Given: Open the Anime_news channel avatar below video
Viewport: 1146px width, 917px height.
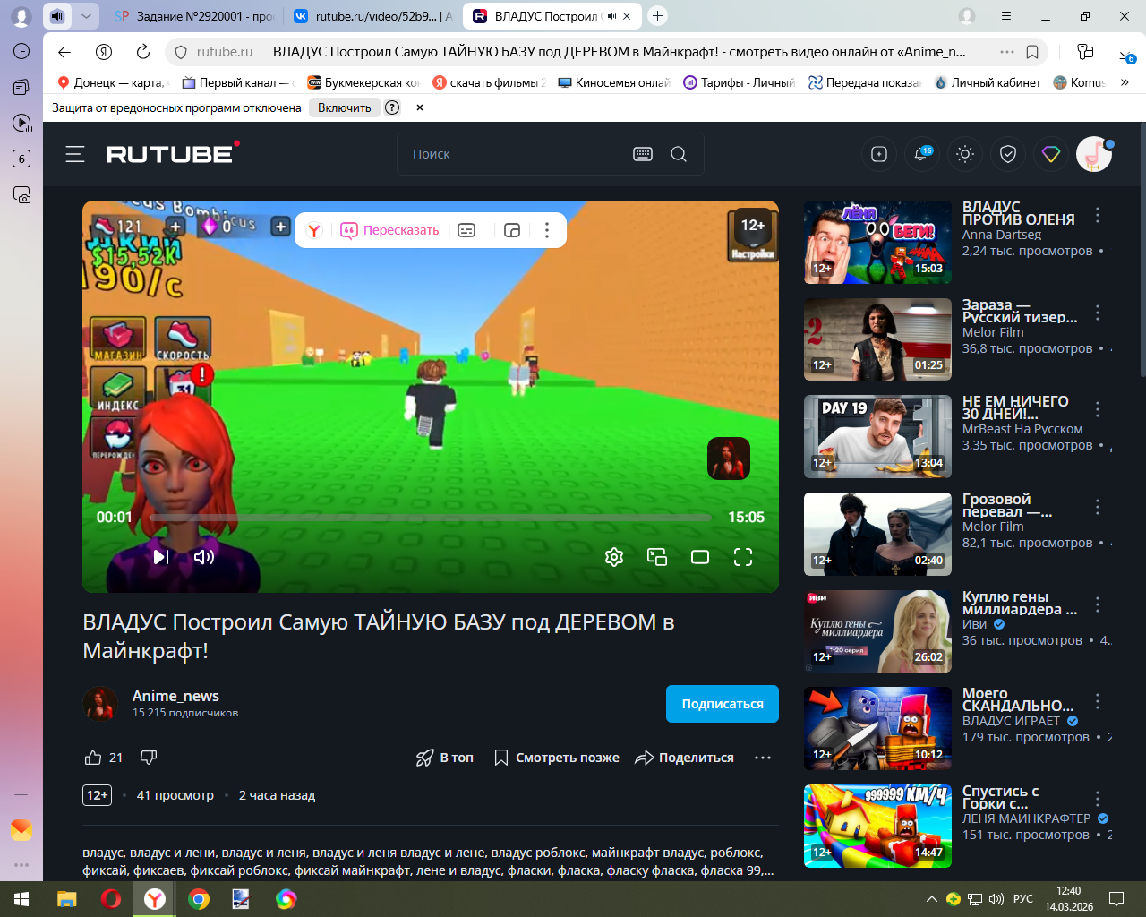Looking at the screenshot, I should [x=100, y=704].
